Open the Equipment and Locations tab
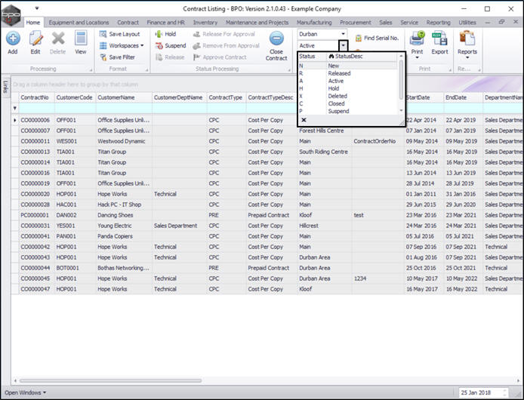 pos(79,23)
